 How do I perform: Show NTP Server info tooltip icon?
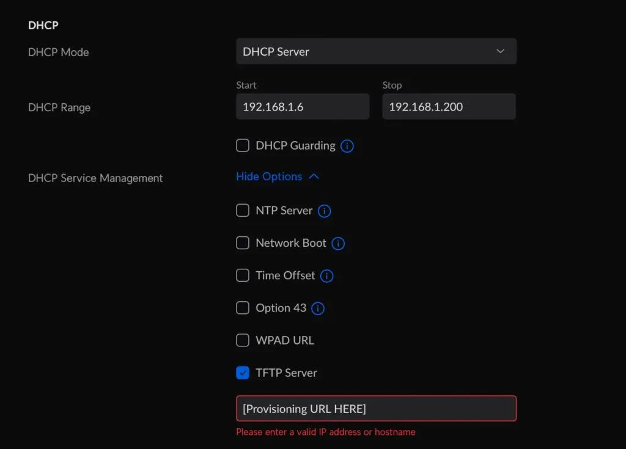[x=324, y=211]
